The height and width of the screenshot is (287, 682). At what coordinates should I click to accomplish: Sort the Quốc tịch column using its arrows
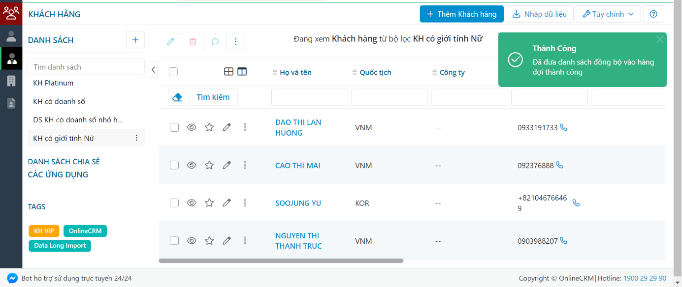[354, 72]
